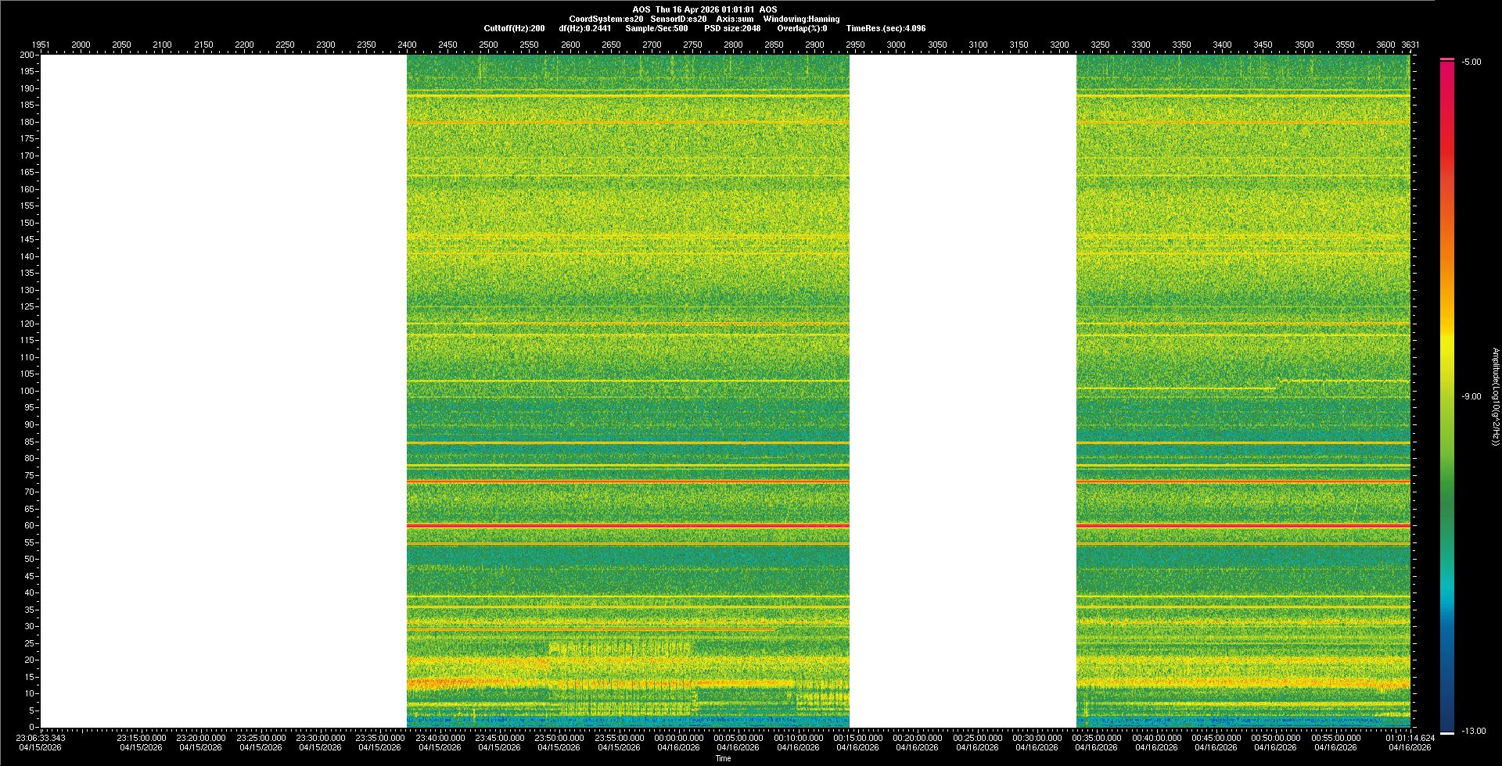Image resolution: width=1502 pixels, height=766 pixels.
Task: Click the white data gap between spectrogram blocks
Action: pyautogui.click(x=962, y=391)
